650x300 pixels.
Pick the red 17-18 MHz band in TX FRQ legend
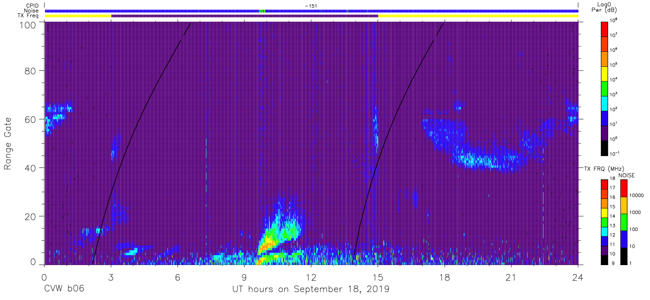(x=604, y=184)
